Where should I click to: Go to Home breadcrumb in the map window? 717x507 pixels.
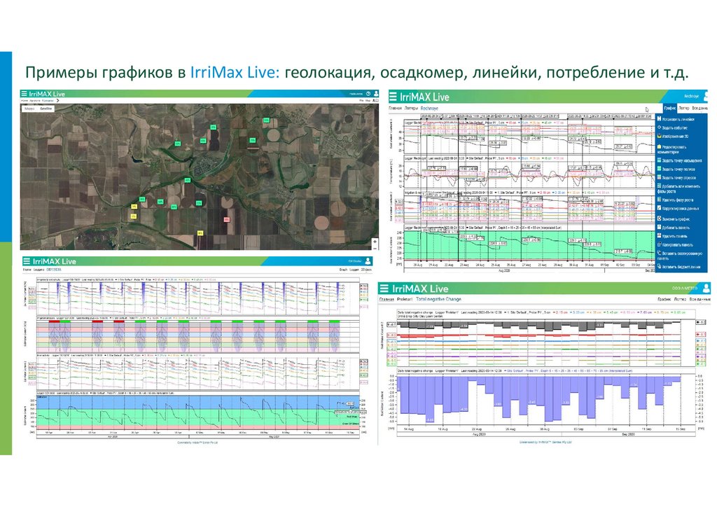(x=24, y=101)
